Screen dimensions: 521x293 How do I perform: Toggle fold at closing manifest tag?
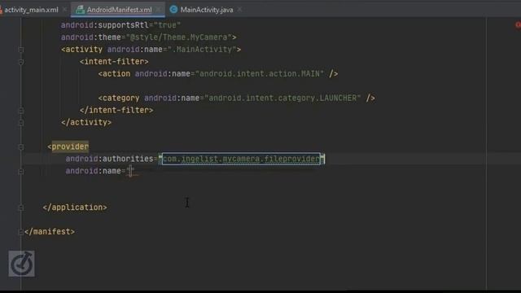(x=21, y=232)
